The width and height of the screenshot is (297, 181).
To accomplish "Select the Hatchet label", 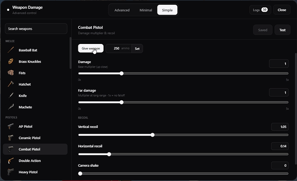I will point(25,84).
